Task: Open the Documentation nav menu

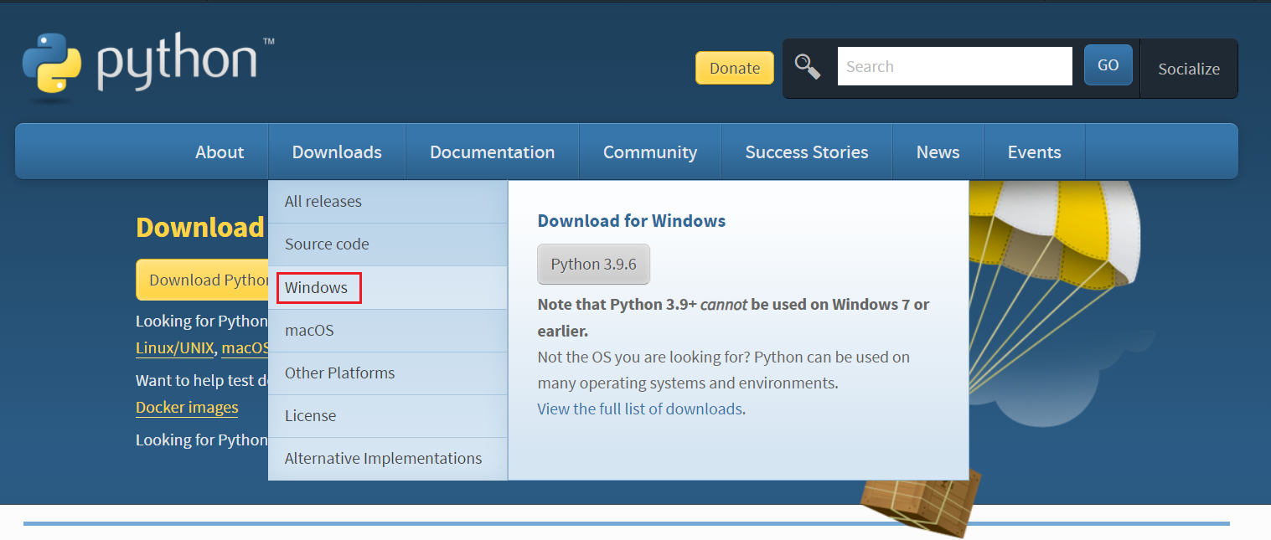Action: (492, 152)
